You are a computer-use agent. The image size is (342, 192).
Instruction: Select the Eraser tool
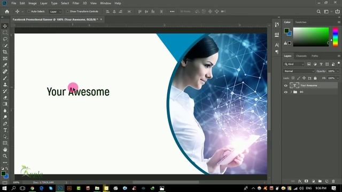tap(5, 98)
